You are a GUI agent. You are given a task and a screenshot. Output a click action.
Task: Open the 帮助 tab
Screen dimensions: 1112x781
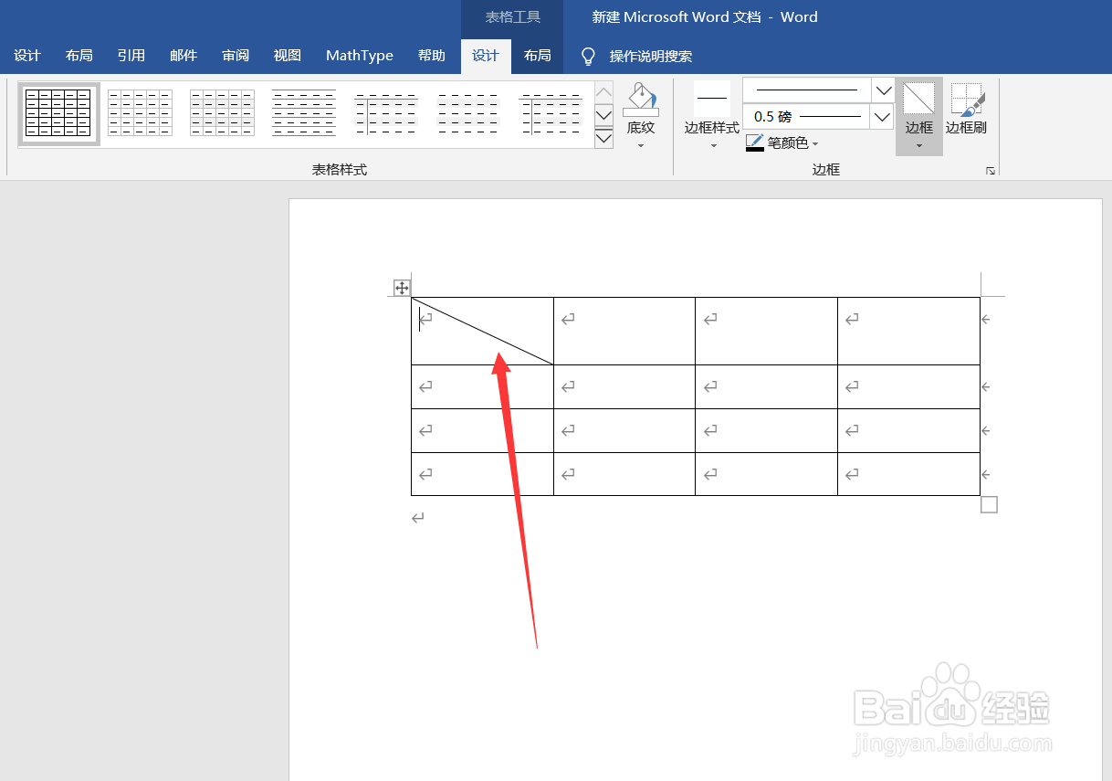click(432, 56)
